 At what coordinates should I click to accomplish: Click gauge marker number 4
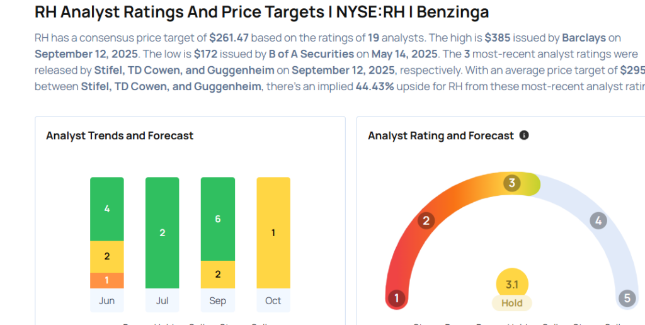pos(598,220)
